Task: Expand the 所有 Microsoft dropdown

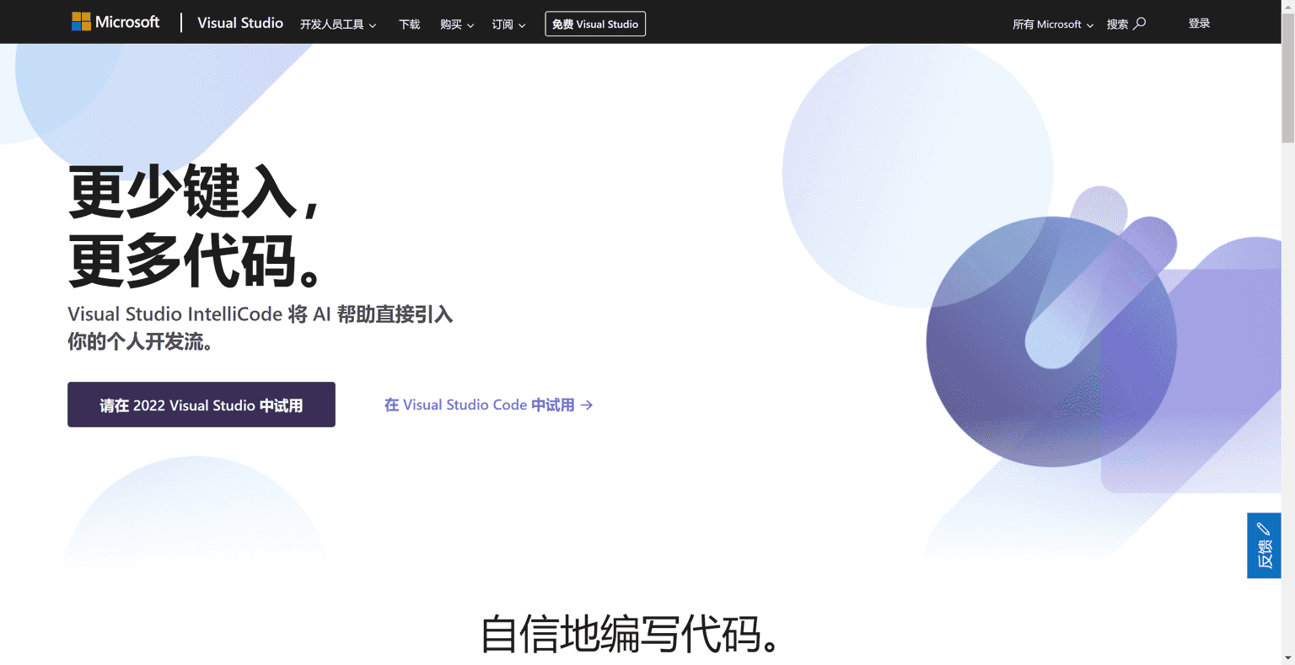Action: click(x=1053, y=24)
